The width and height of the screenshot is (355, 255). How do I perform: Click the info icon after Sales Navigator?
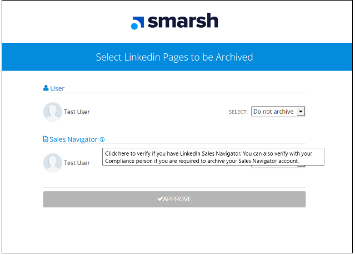click(x=102, y=139)
